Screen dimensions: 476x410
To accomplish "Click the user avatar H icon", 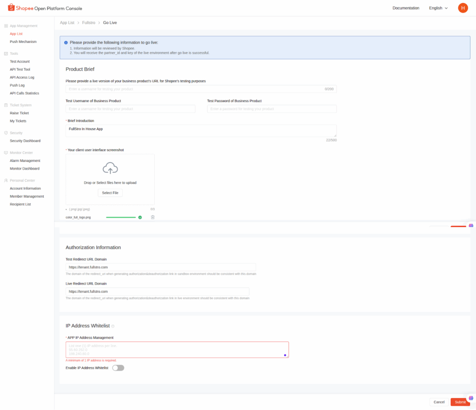I will (x=463, y=8).
